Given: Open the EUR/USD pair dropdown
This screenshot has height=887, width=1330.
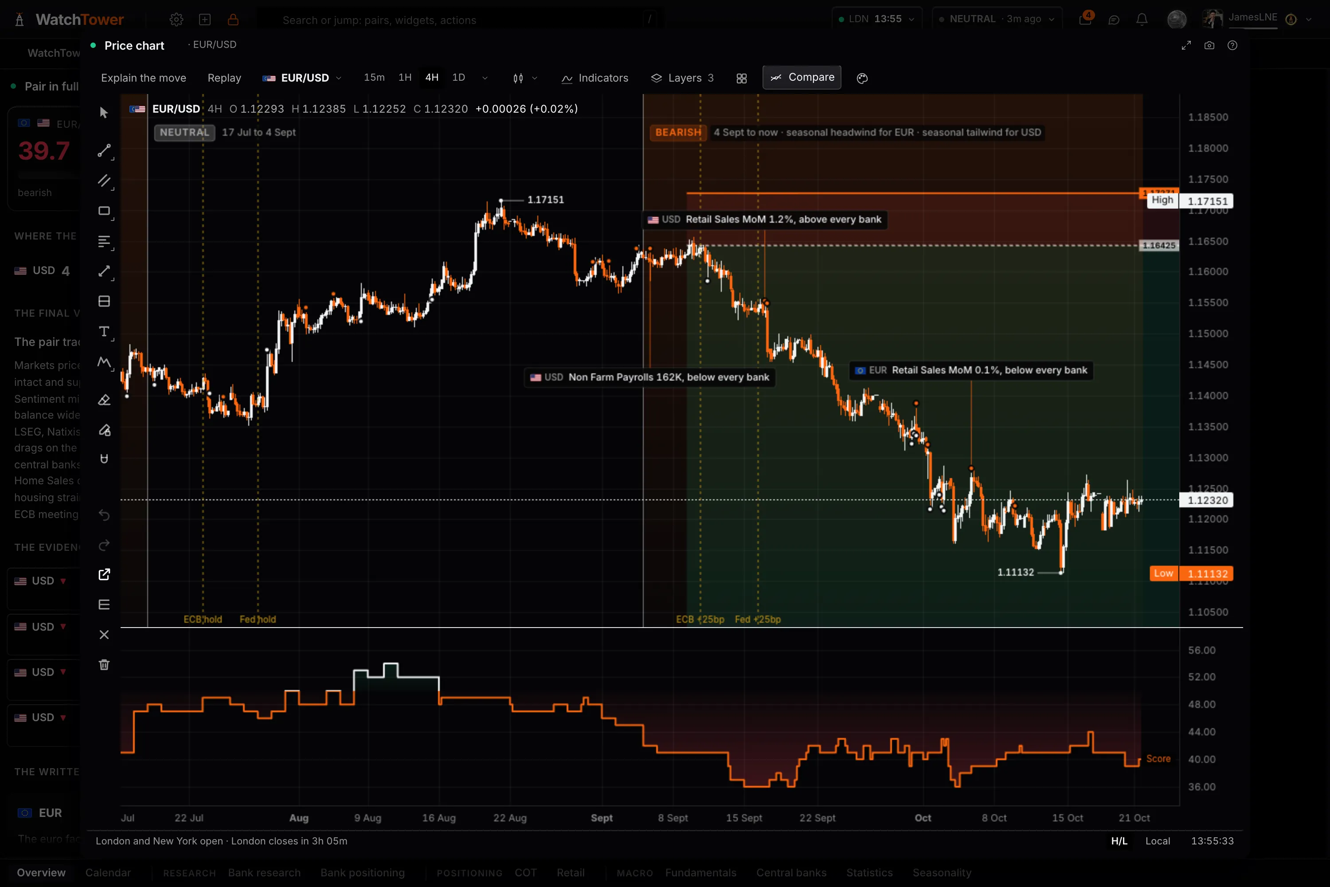Looking at the screenshot, I should pos(302,78).
